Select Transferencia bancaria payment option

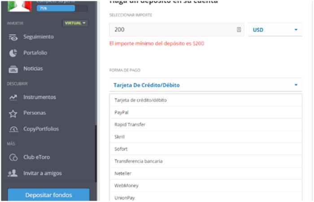point(205,161)
